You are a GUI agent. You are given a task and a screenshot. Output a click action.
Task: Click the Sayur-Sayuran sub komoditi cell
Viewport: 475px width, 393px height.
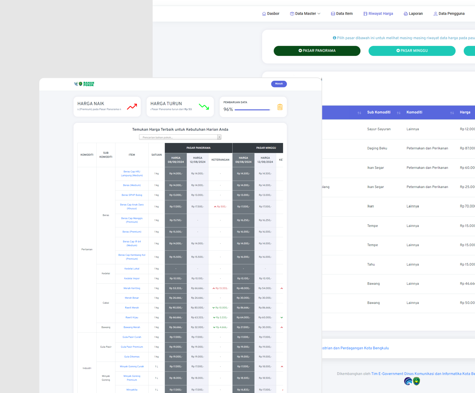pyautogui.click(x=379, y=129)
